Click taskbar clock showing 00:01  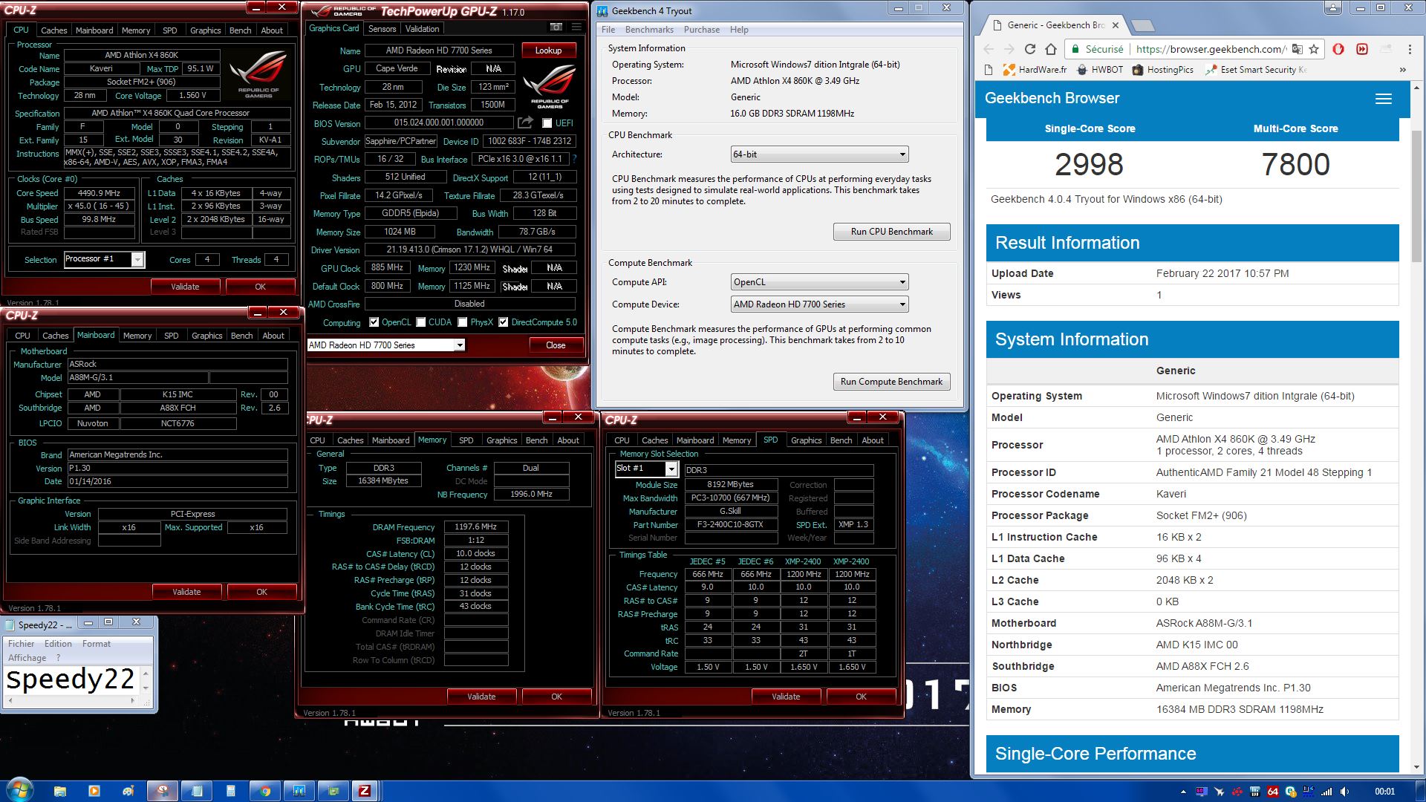(x=1384, y=792)
